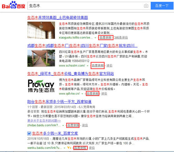The width and height of the screenshot is (174, 152).
Task: Open result 生态木多少钱一米_百度文库
Action: pyautogui.click(x=55, y=133)
